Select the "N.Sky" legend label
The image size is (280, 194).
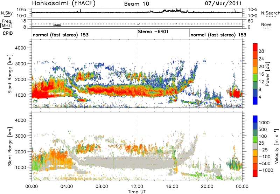(x=7, y=13)
